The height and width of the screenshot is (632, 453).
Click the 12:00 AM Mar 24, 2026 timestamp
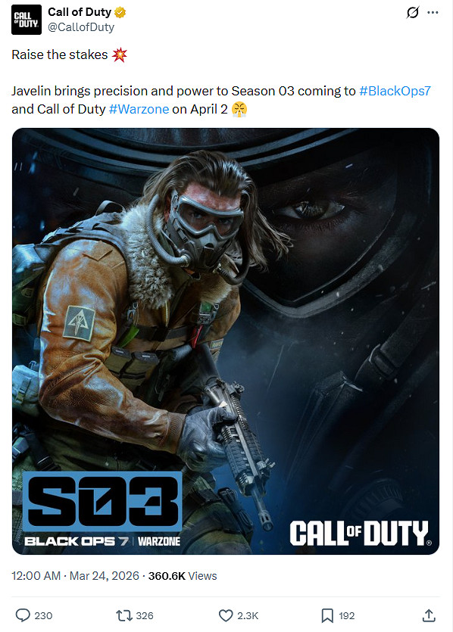click(x=76, y=575)
